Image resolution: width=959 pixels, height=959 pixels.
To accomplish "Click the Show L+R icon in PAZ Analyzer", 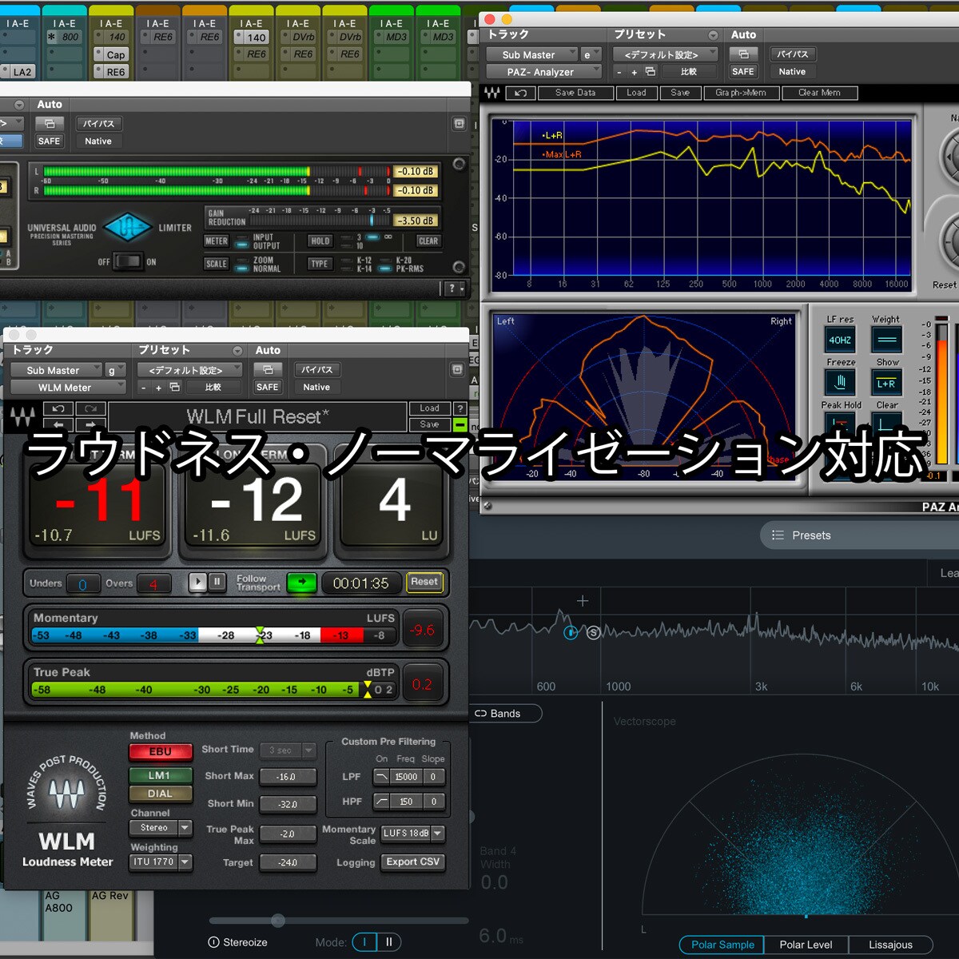I will [x=886, y=383].
